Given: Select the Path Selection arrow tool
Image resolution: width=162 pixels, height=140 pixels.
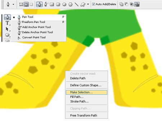Looking at the screenshot, I should tap(7, 29).
